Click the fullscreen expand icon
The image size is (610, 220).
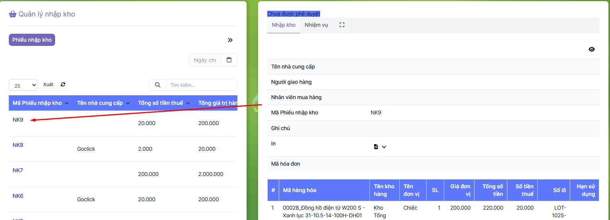[x=342, y=25]
